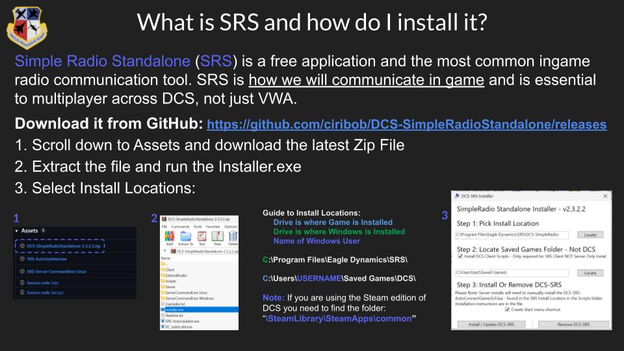Select Readme.txt in the archive list
This screenshot has height=351, width=624.
(199, 315)
